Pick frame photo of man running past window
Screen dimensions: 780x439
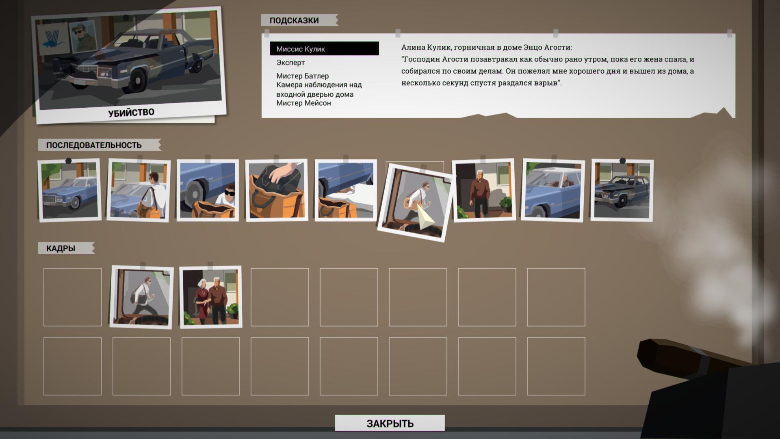coord(142,297)
